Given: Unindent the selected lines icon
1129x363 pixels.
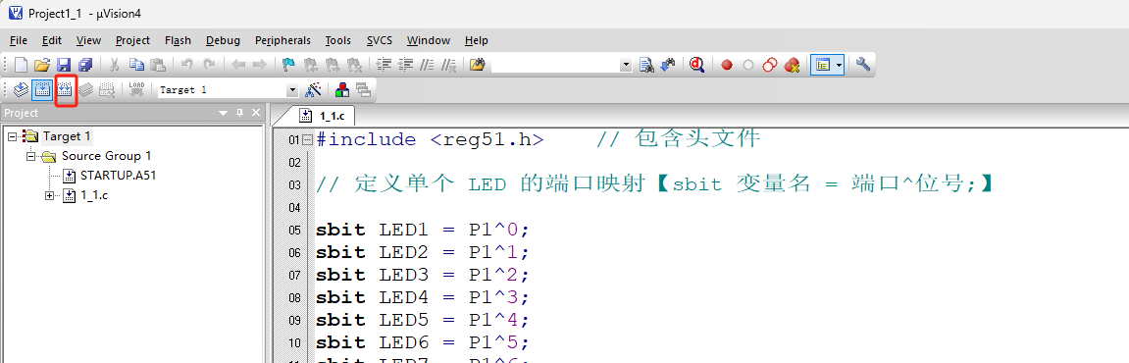Looking at the screenshot, I should [405, 65].
